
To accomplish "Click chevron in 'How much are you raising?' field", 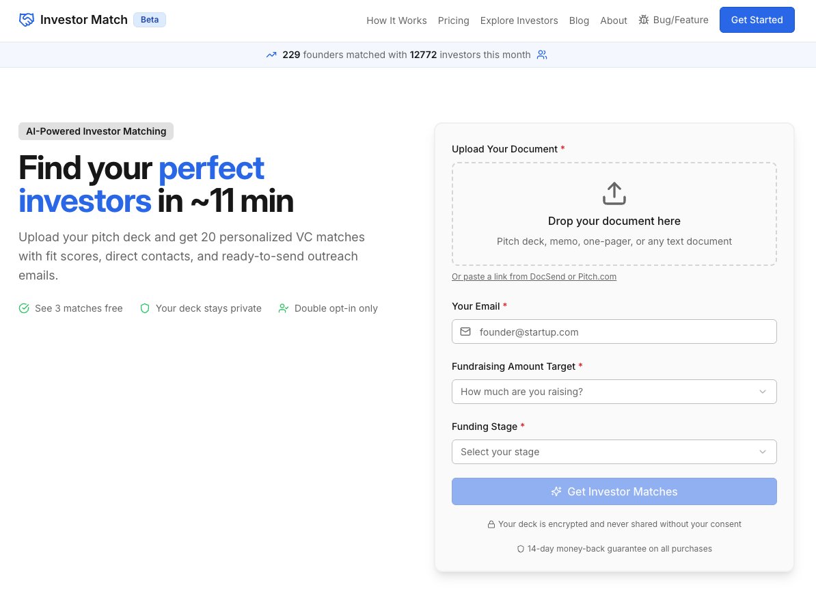I will pos(763,392).
